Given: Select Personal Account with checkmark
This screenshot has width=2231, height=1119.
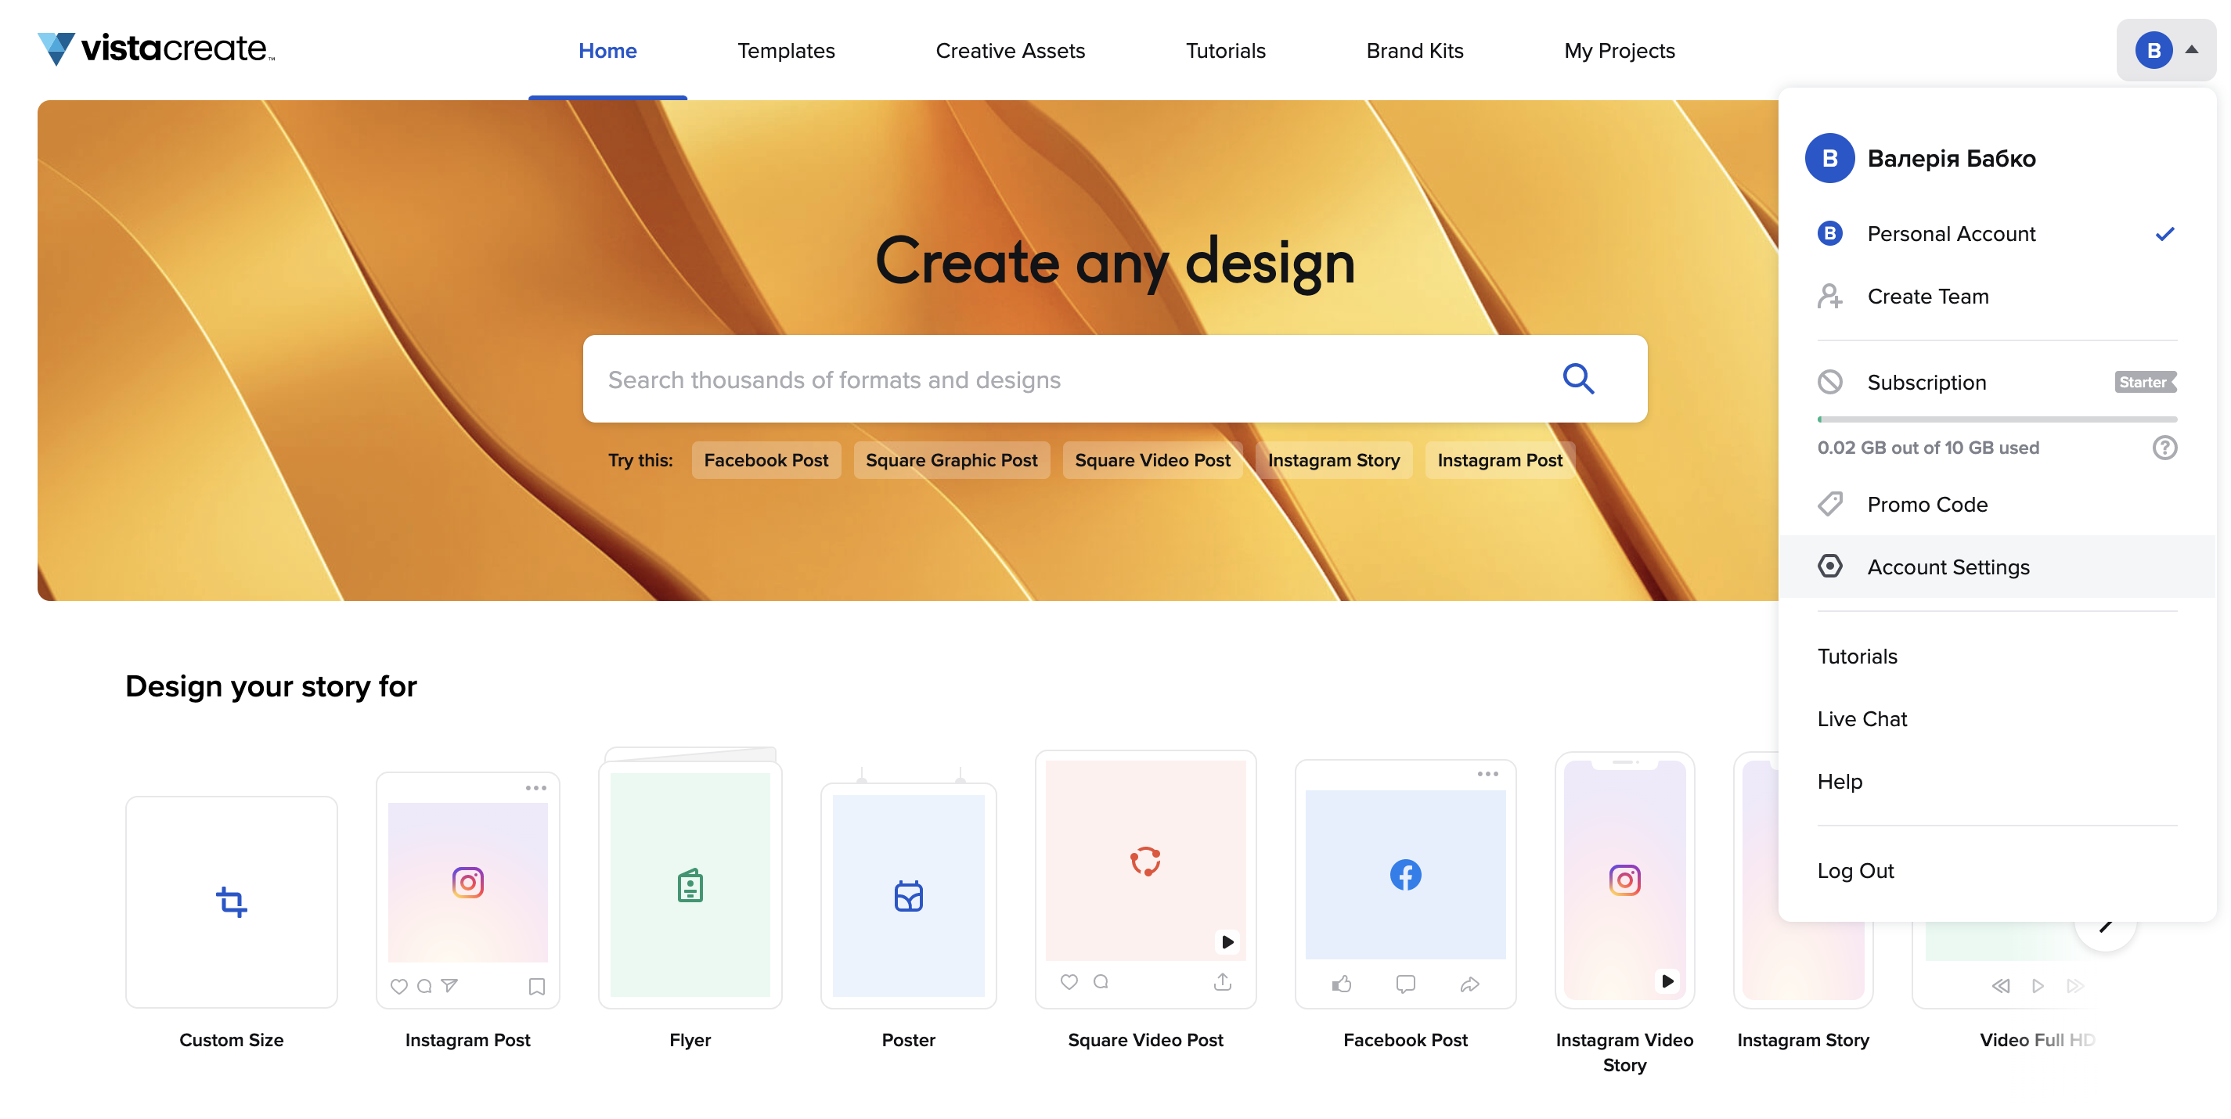Looking at the screenshot, I should [x=1996, y=234].
